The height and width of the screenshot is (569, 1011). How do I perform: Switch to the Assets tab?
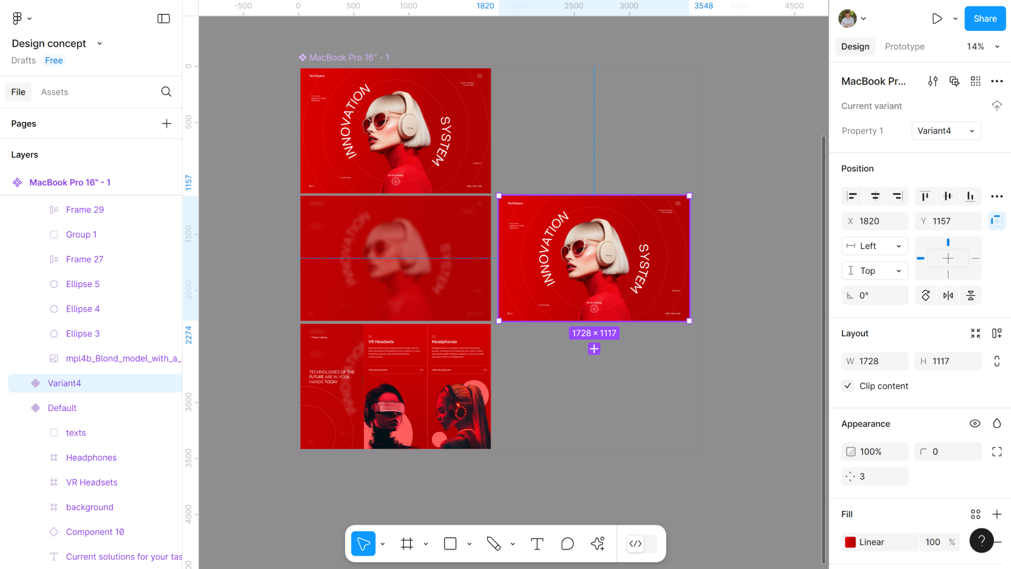54,92
